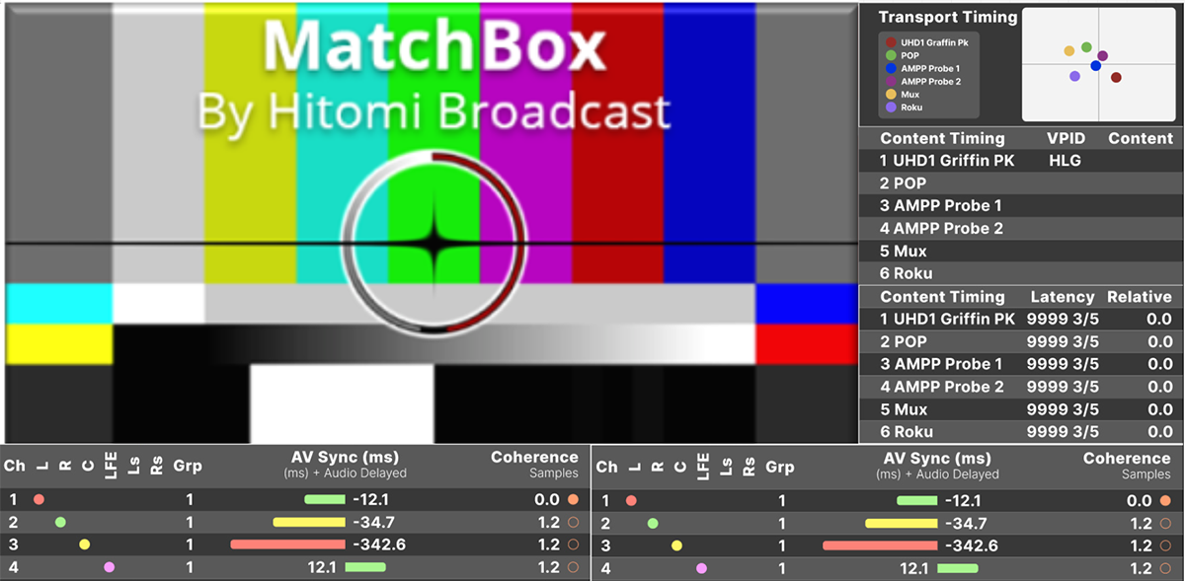Click the yellow -34.7 AV sync bar, left panel
1185x581 pixels.
pyautogui.click(x=309, y=522)
